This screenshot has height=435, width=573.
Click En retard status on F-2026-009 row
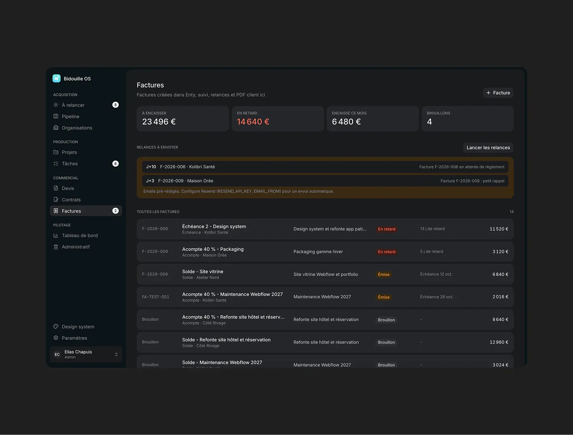coord(387,252)
